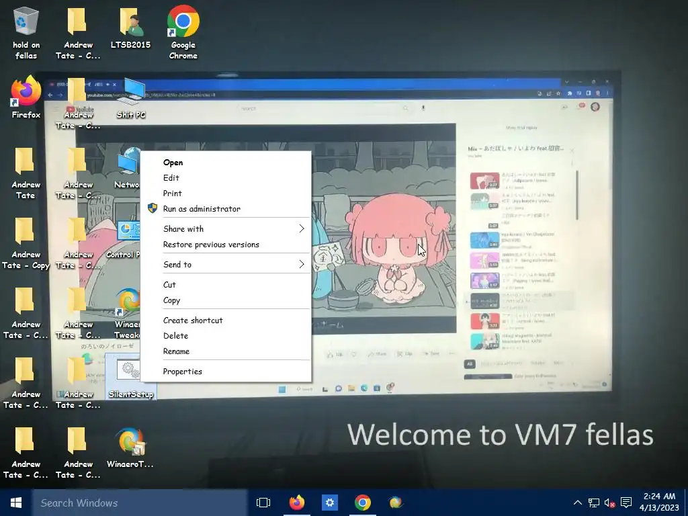Choose Restore previous versions
Viewport: 688px width, 516px height.
(x=226, y=245)
